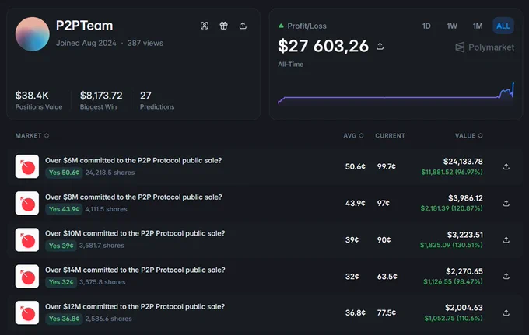Click the $2,004.63 position value

[x=464, y=308]
